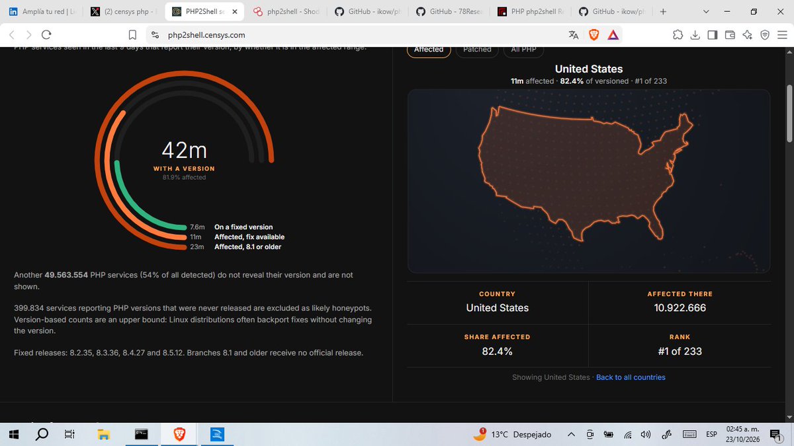Expand the tab search chevron
The width and height of the screenshot is (794, 446).
[706, 12]
